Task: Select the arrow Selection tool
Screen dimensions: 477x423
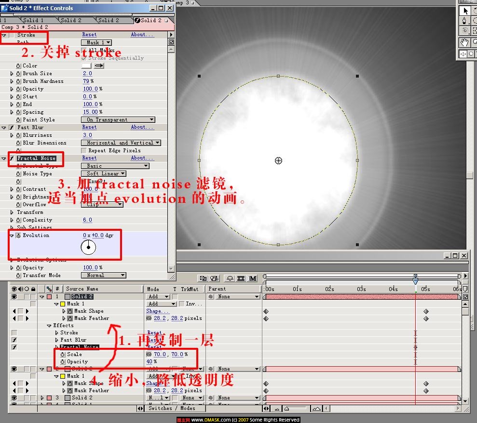Action: (x=465, y=11)
